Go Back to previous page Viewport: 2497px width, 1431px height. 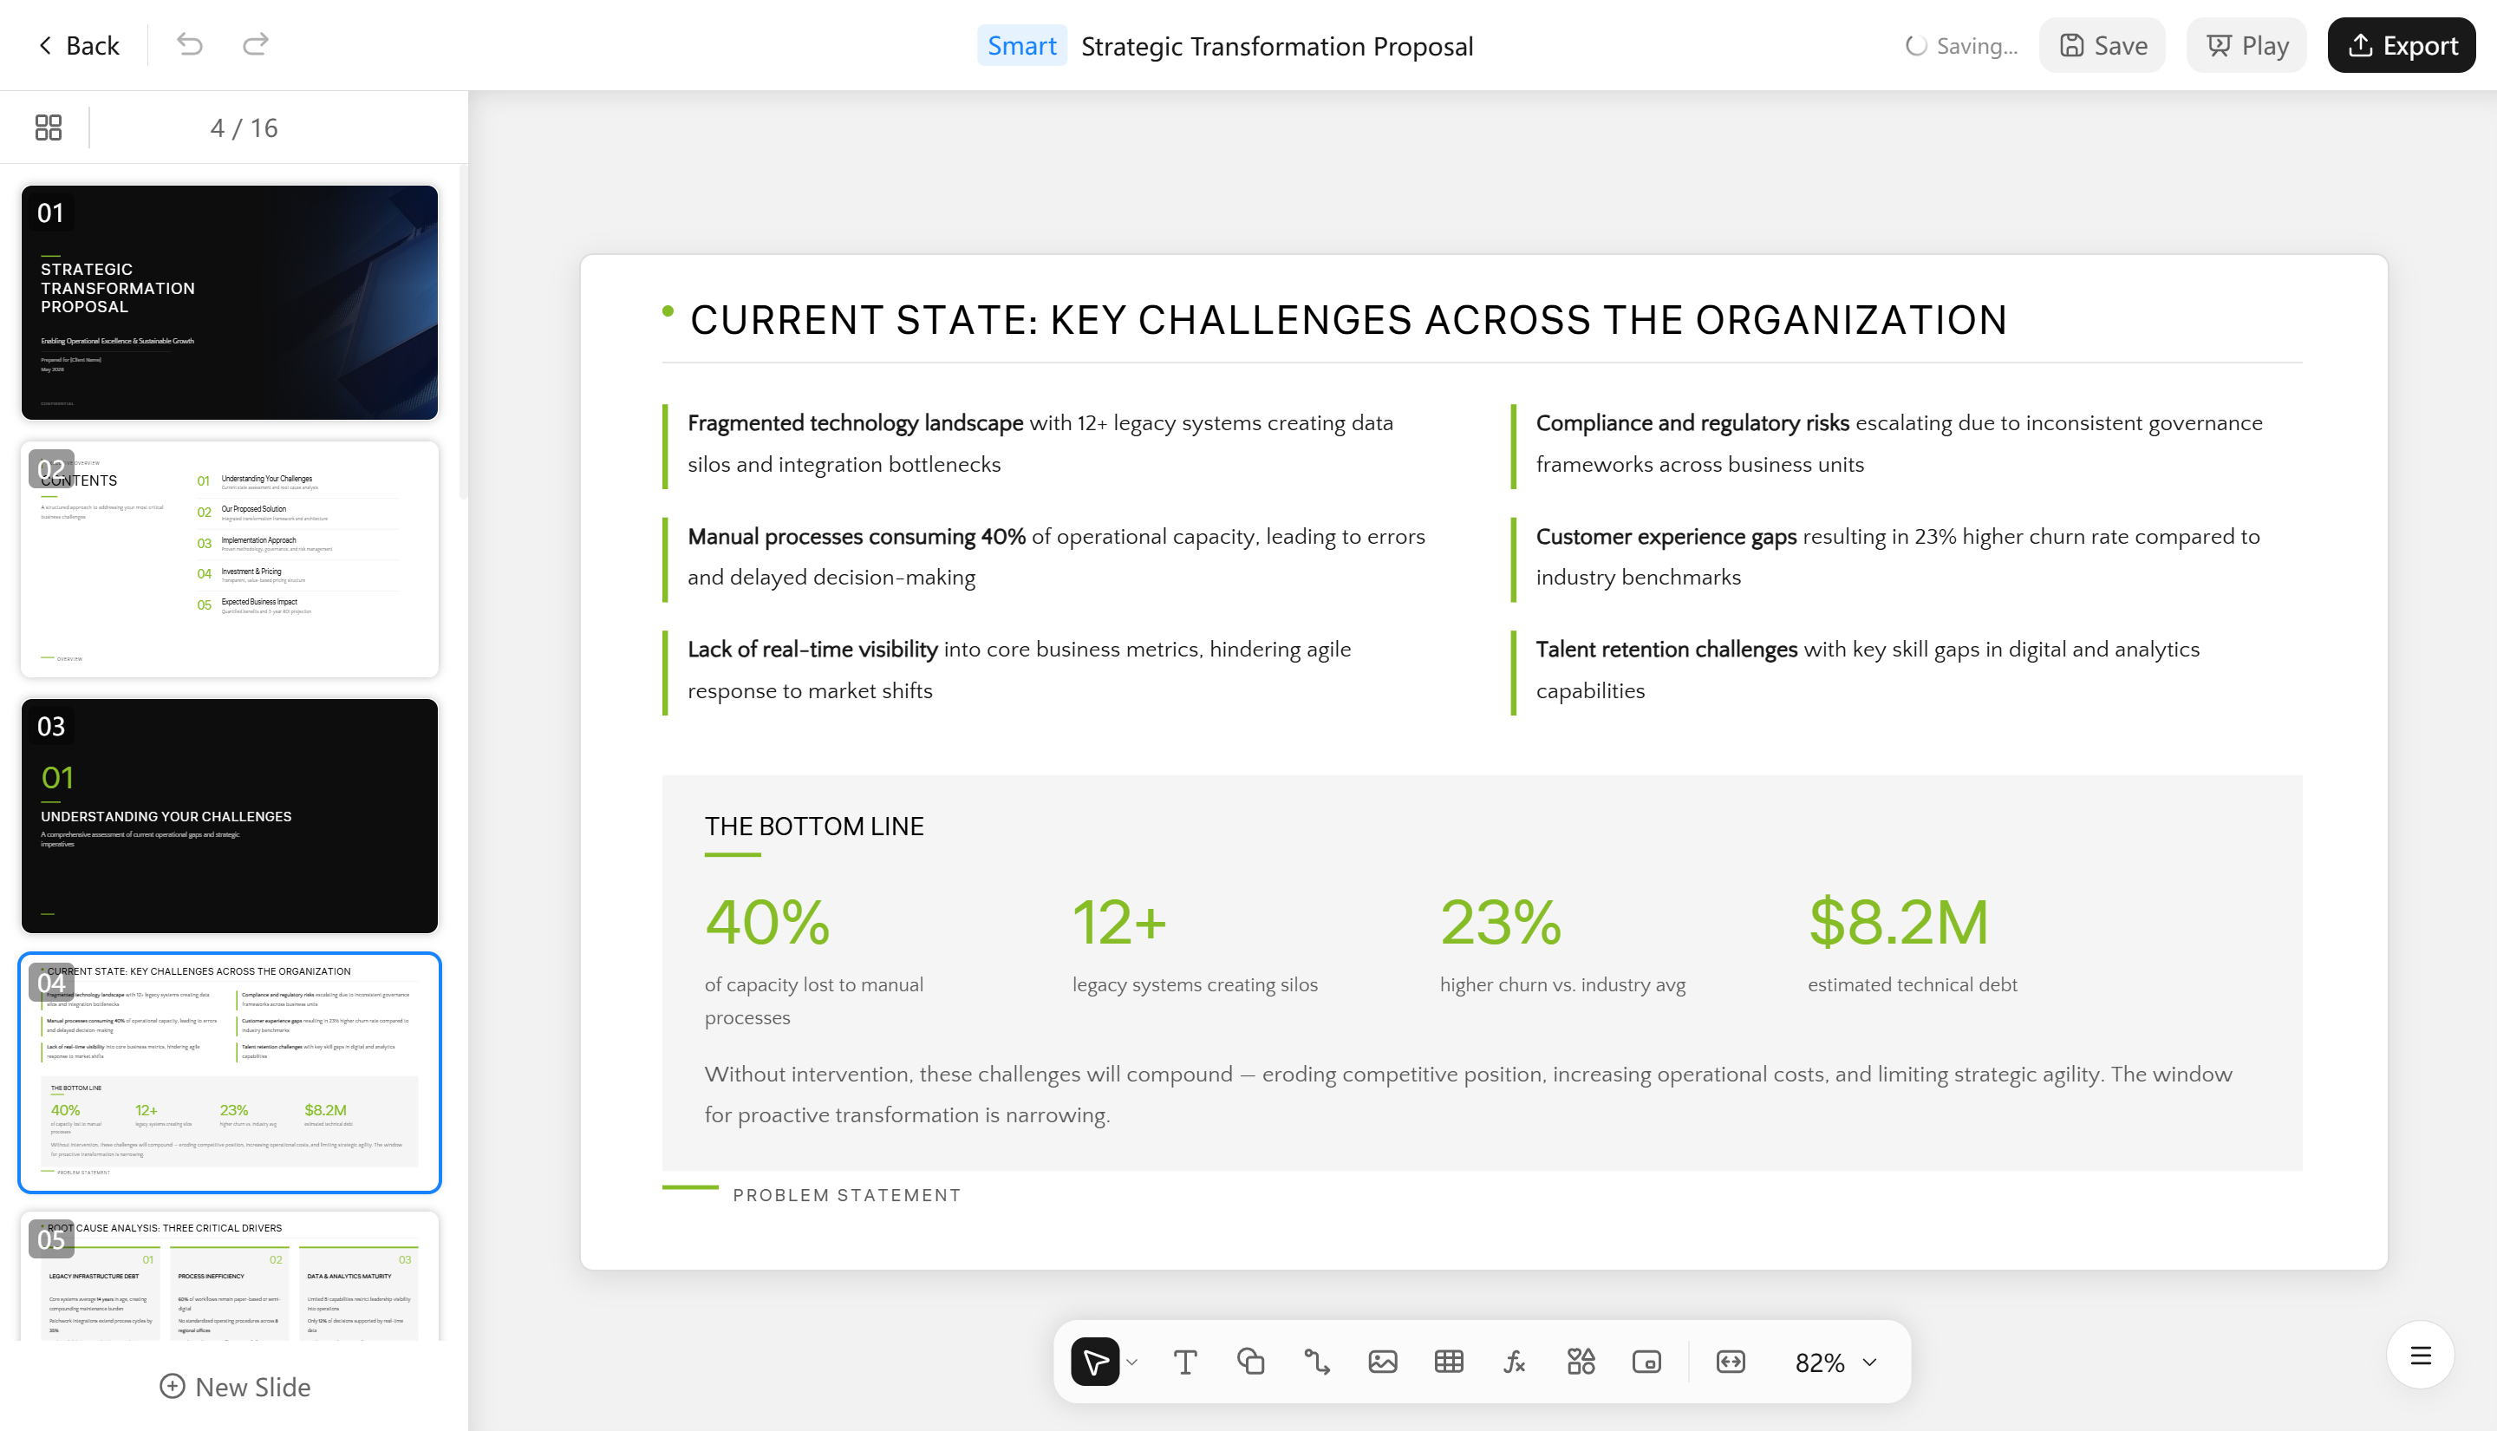coord(79,45)
